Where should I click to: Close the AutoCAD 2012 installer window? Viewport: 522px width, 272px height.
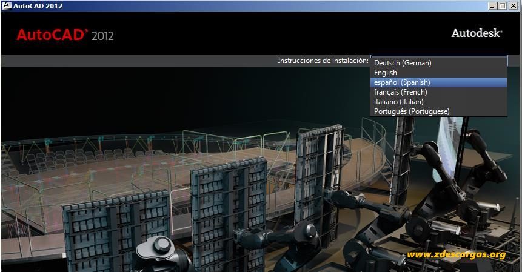click(x=514, y=5)
